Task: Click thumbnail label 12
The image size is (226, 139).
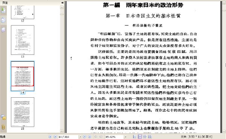Action: coord(23,21)
